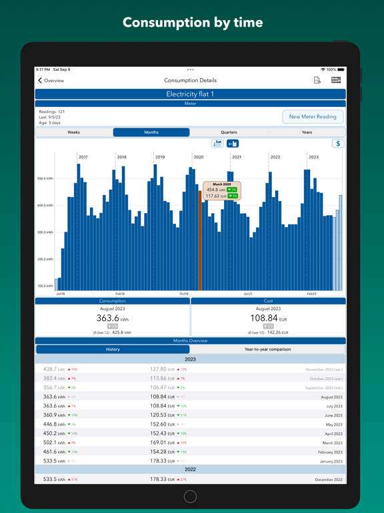This screenshot has width=384, height=513.
Task: Toggle the dollar cost view button
Action: 338,144
